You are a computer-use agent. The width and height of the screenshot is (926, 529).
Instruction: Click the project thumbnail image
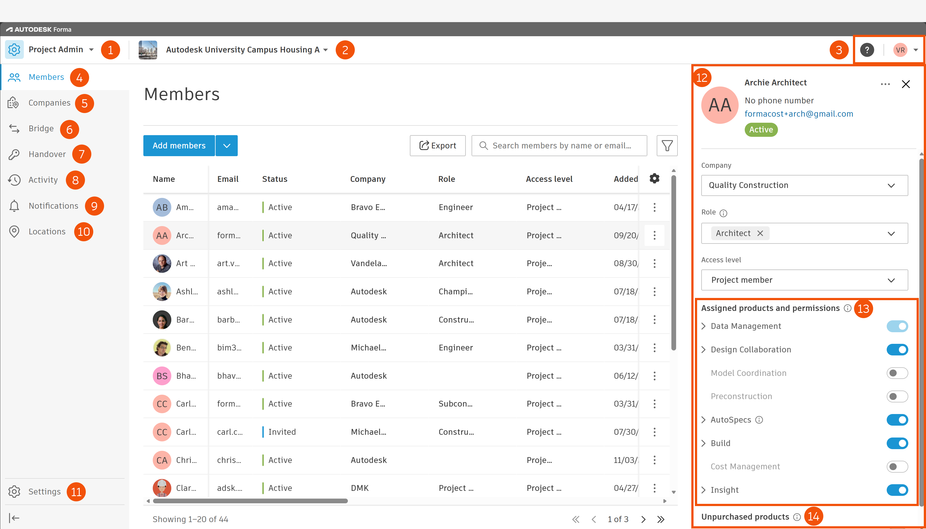(148, 50)
